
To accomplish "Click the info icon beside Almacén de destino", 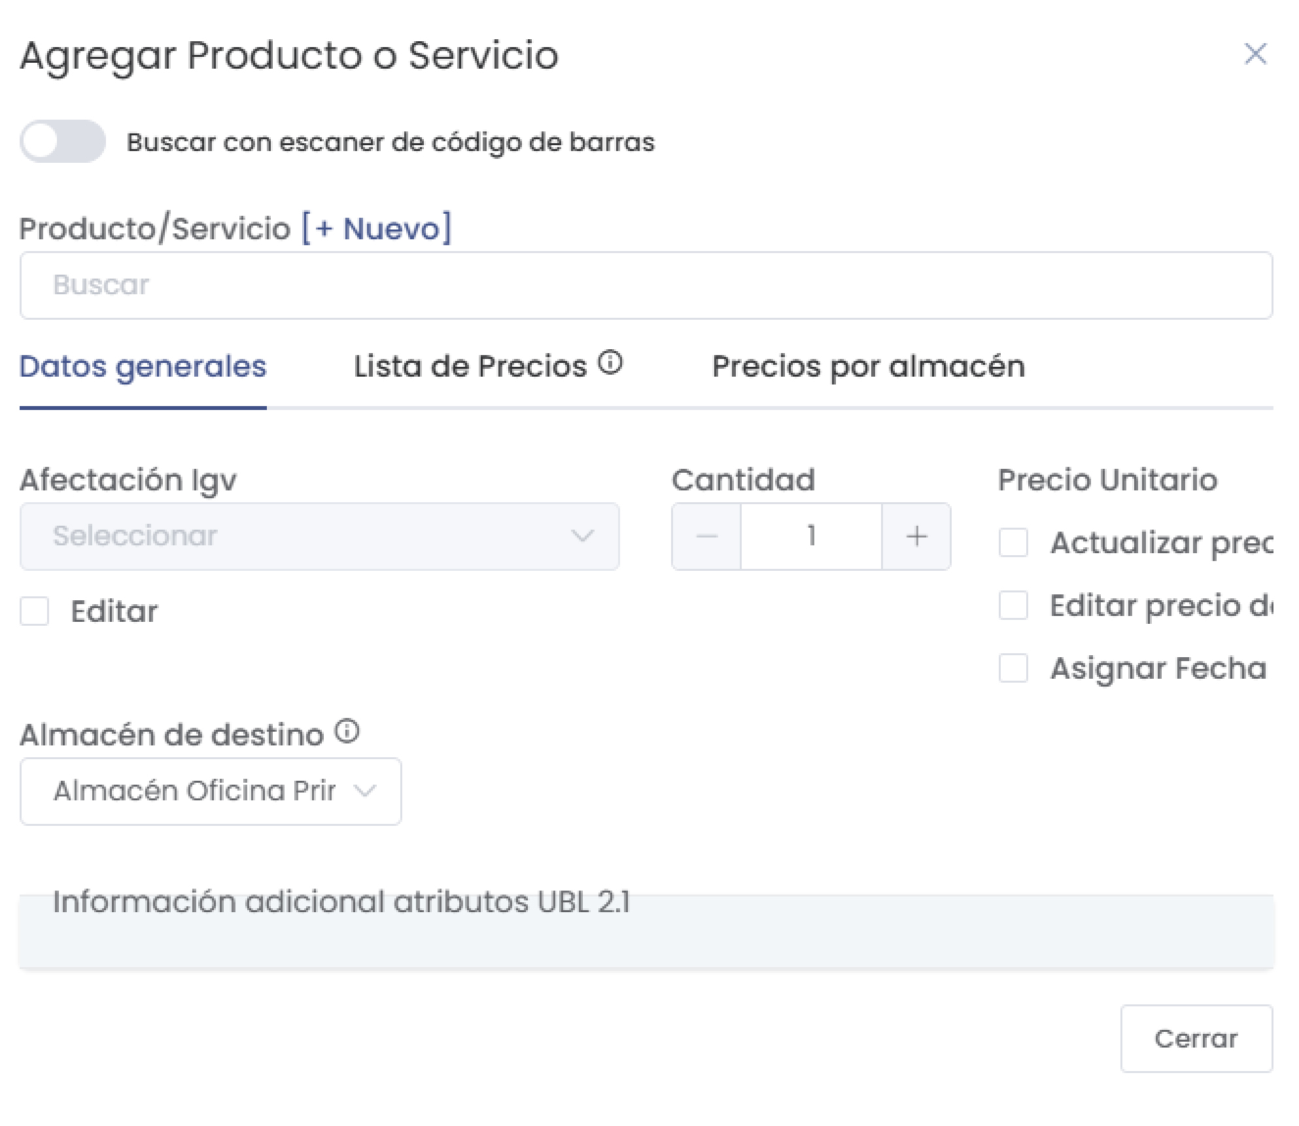I will click(346, 730).
